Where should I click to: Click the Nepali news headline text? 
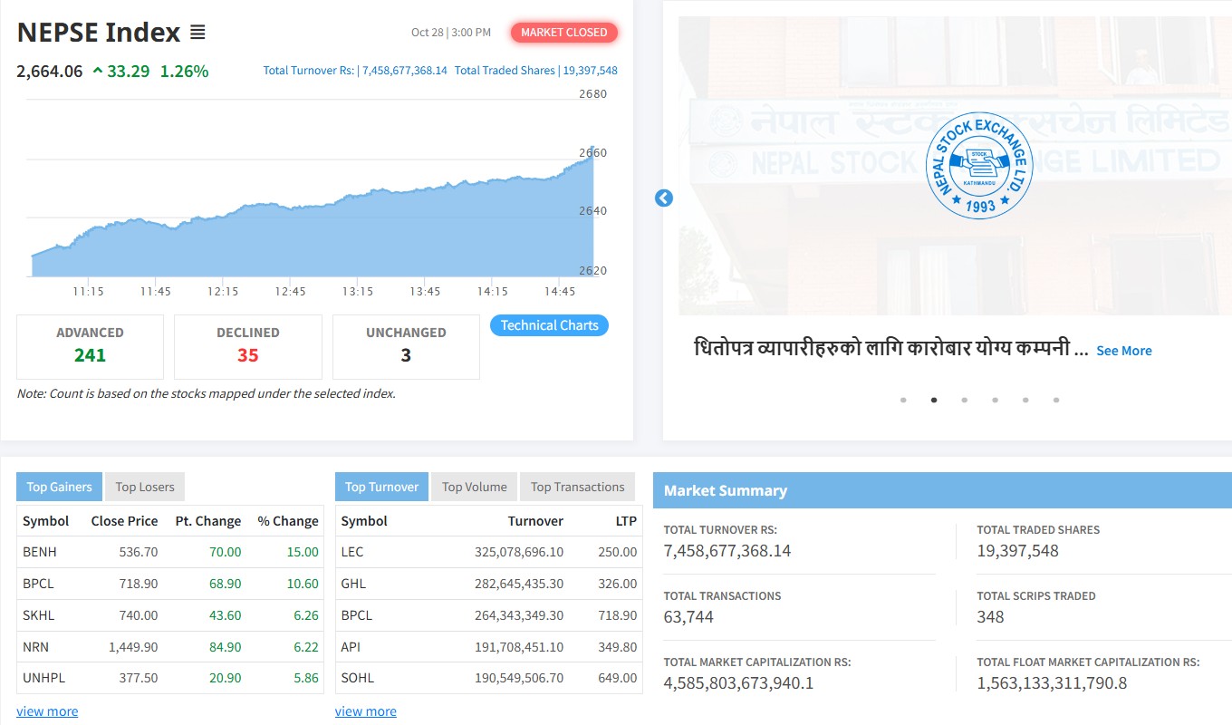[x=891, y=349]
